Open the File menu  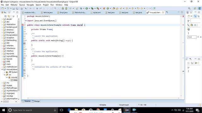(2, 5)
